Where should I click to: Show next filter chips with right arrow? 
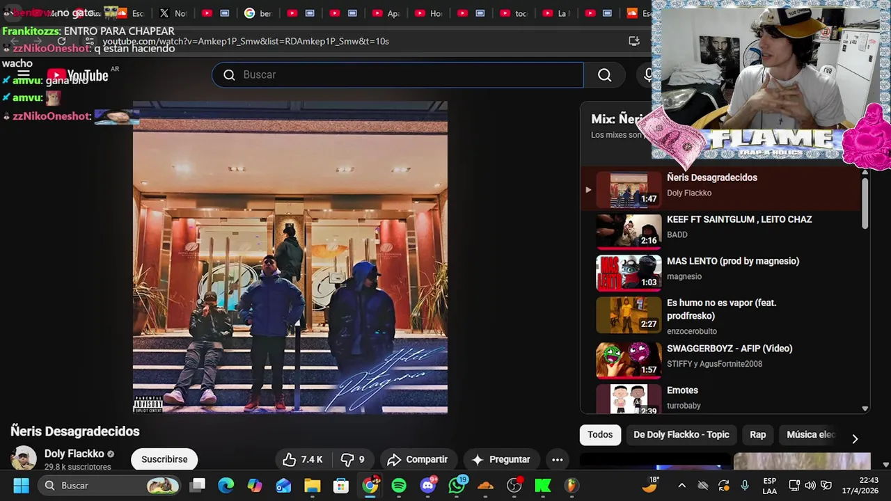click(855, 438)
